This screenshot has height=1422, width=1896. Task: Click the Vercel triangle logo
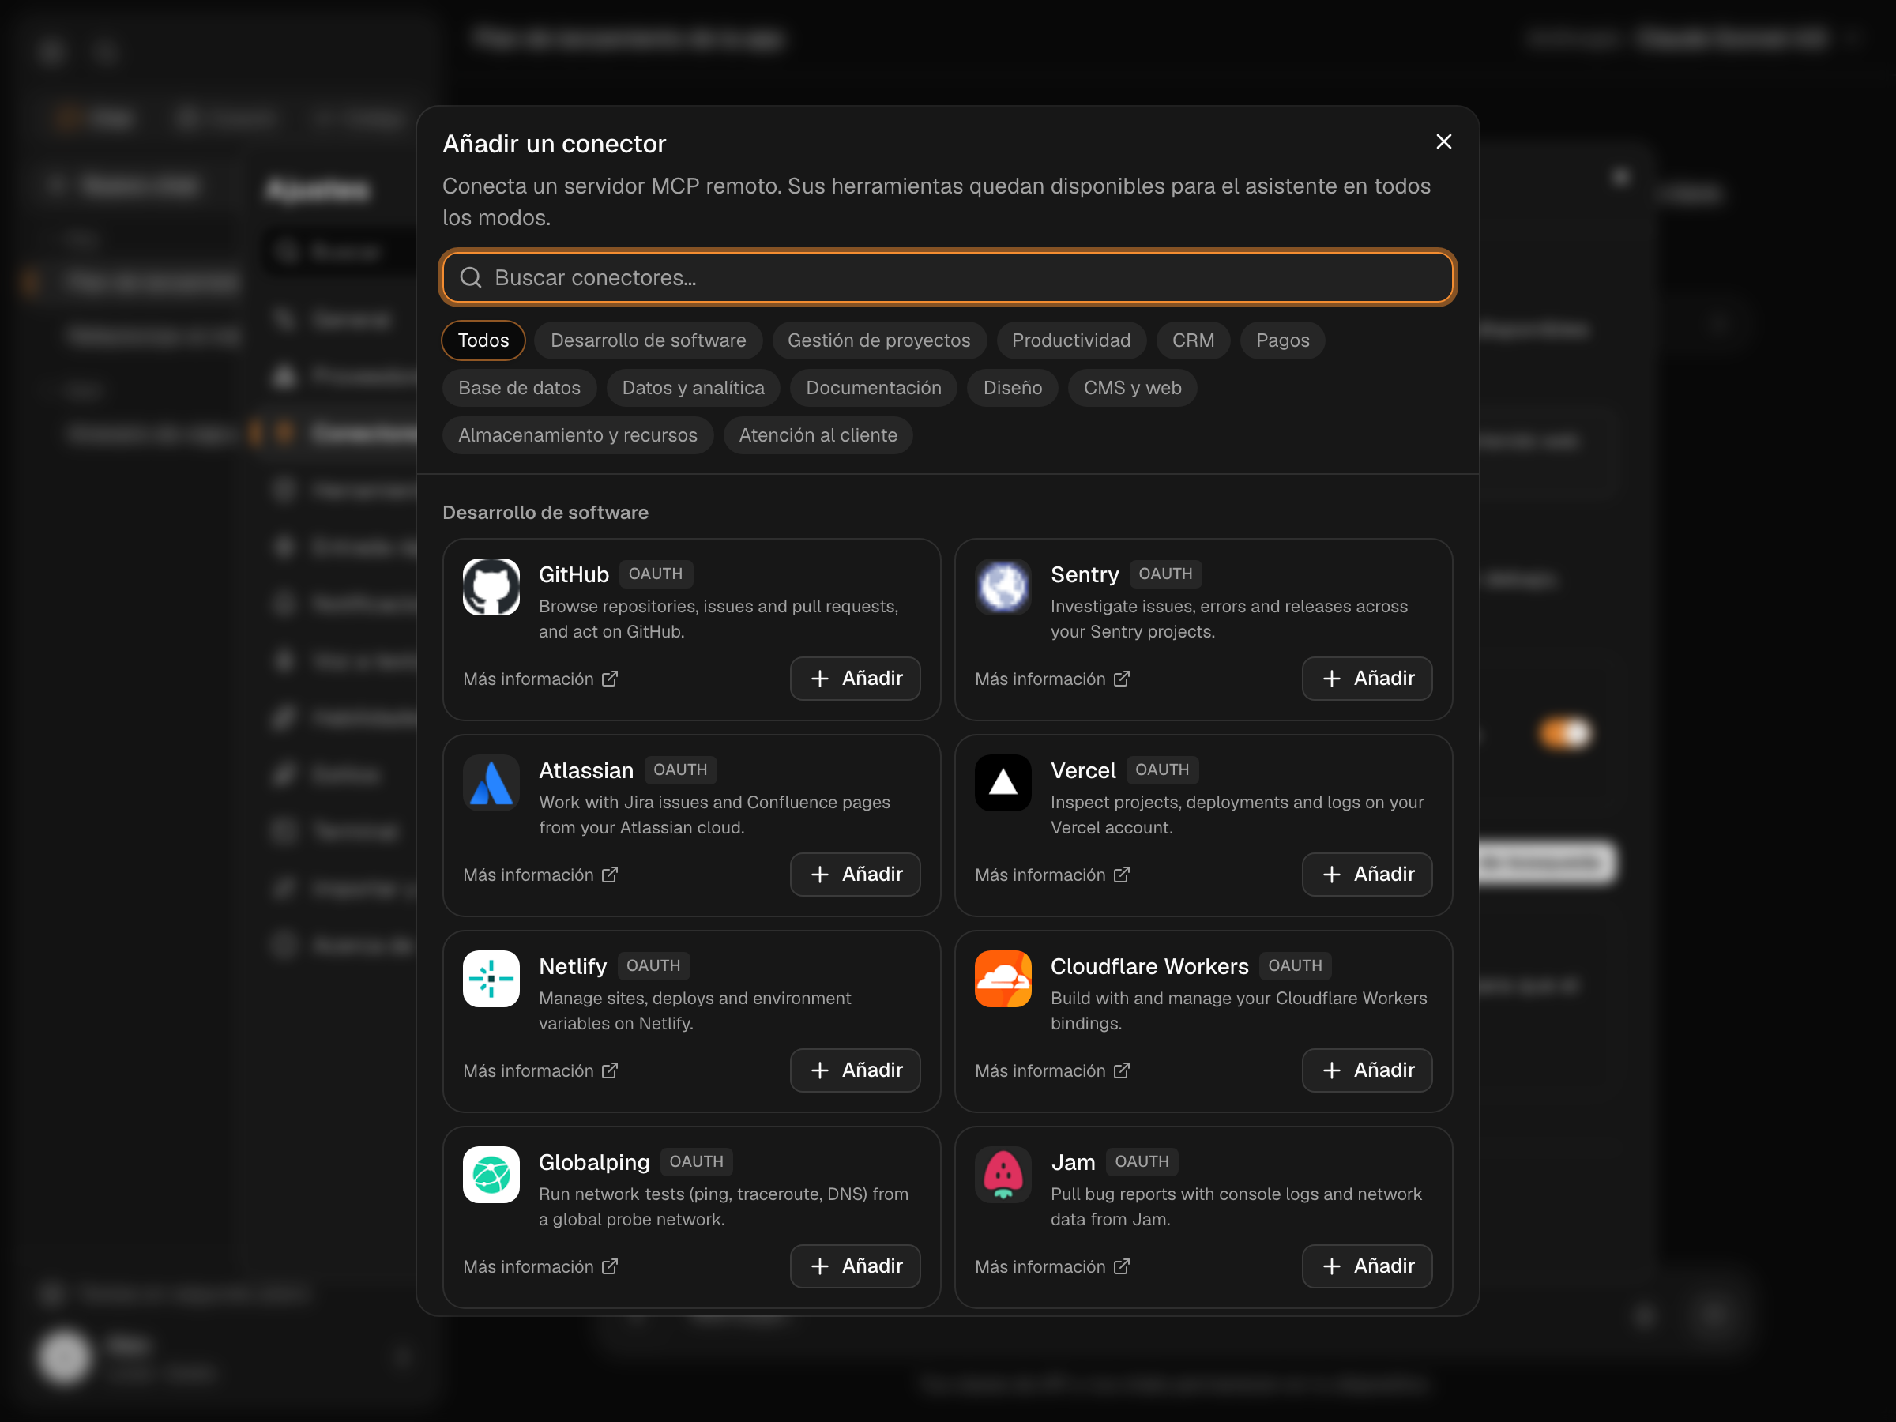[1003, 783]
